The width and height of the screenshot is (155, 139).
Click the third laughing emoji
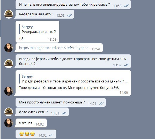click(32, 134)
